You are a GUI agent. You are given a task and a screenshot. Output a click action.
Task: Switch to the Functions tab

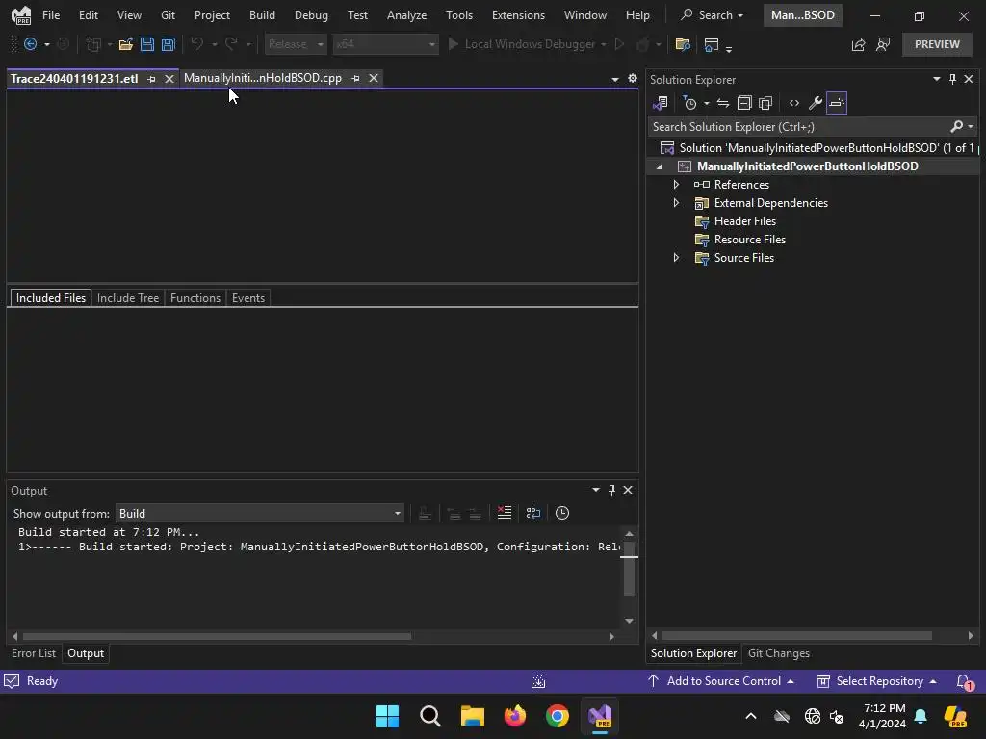coord(195,298)
